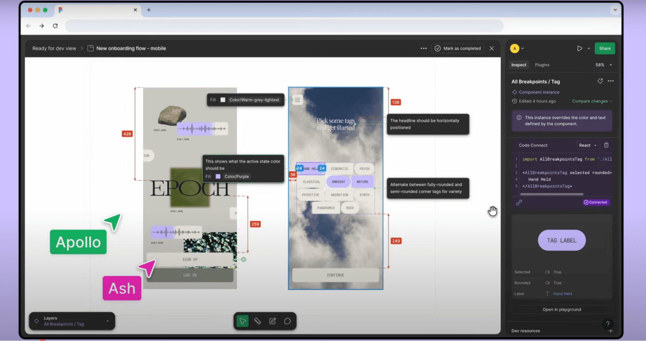Screen dimensions: 646x341
Task: Expand the 58% zoom level dropdown
Action: click(x=603, y=65)
